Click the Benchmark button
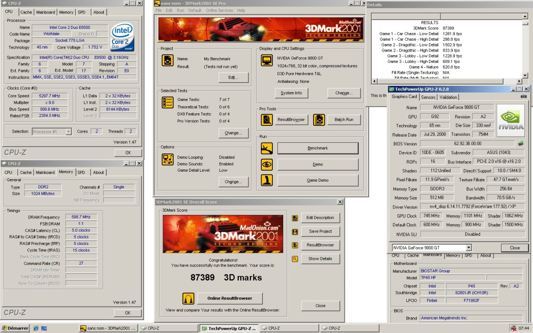Screen dimensions: 533x333 click(x=318, y=148)
